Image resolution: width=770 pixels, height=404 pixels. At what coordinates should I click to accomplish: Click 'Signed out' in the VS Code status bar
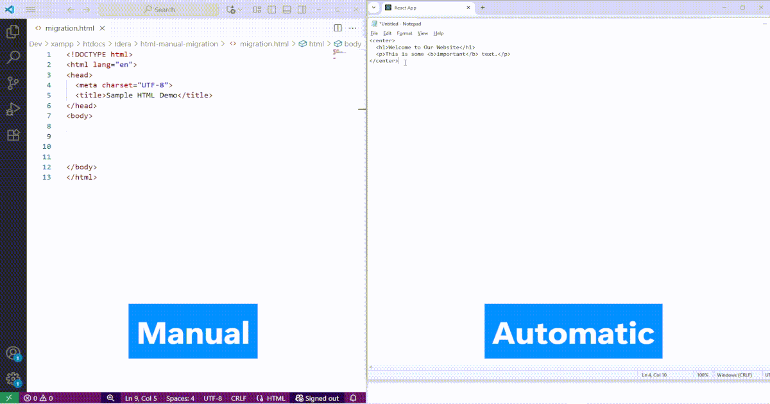click(318, 398)
